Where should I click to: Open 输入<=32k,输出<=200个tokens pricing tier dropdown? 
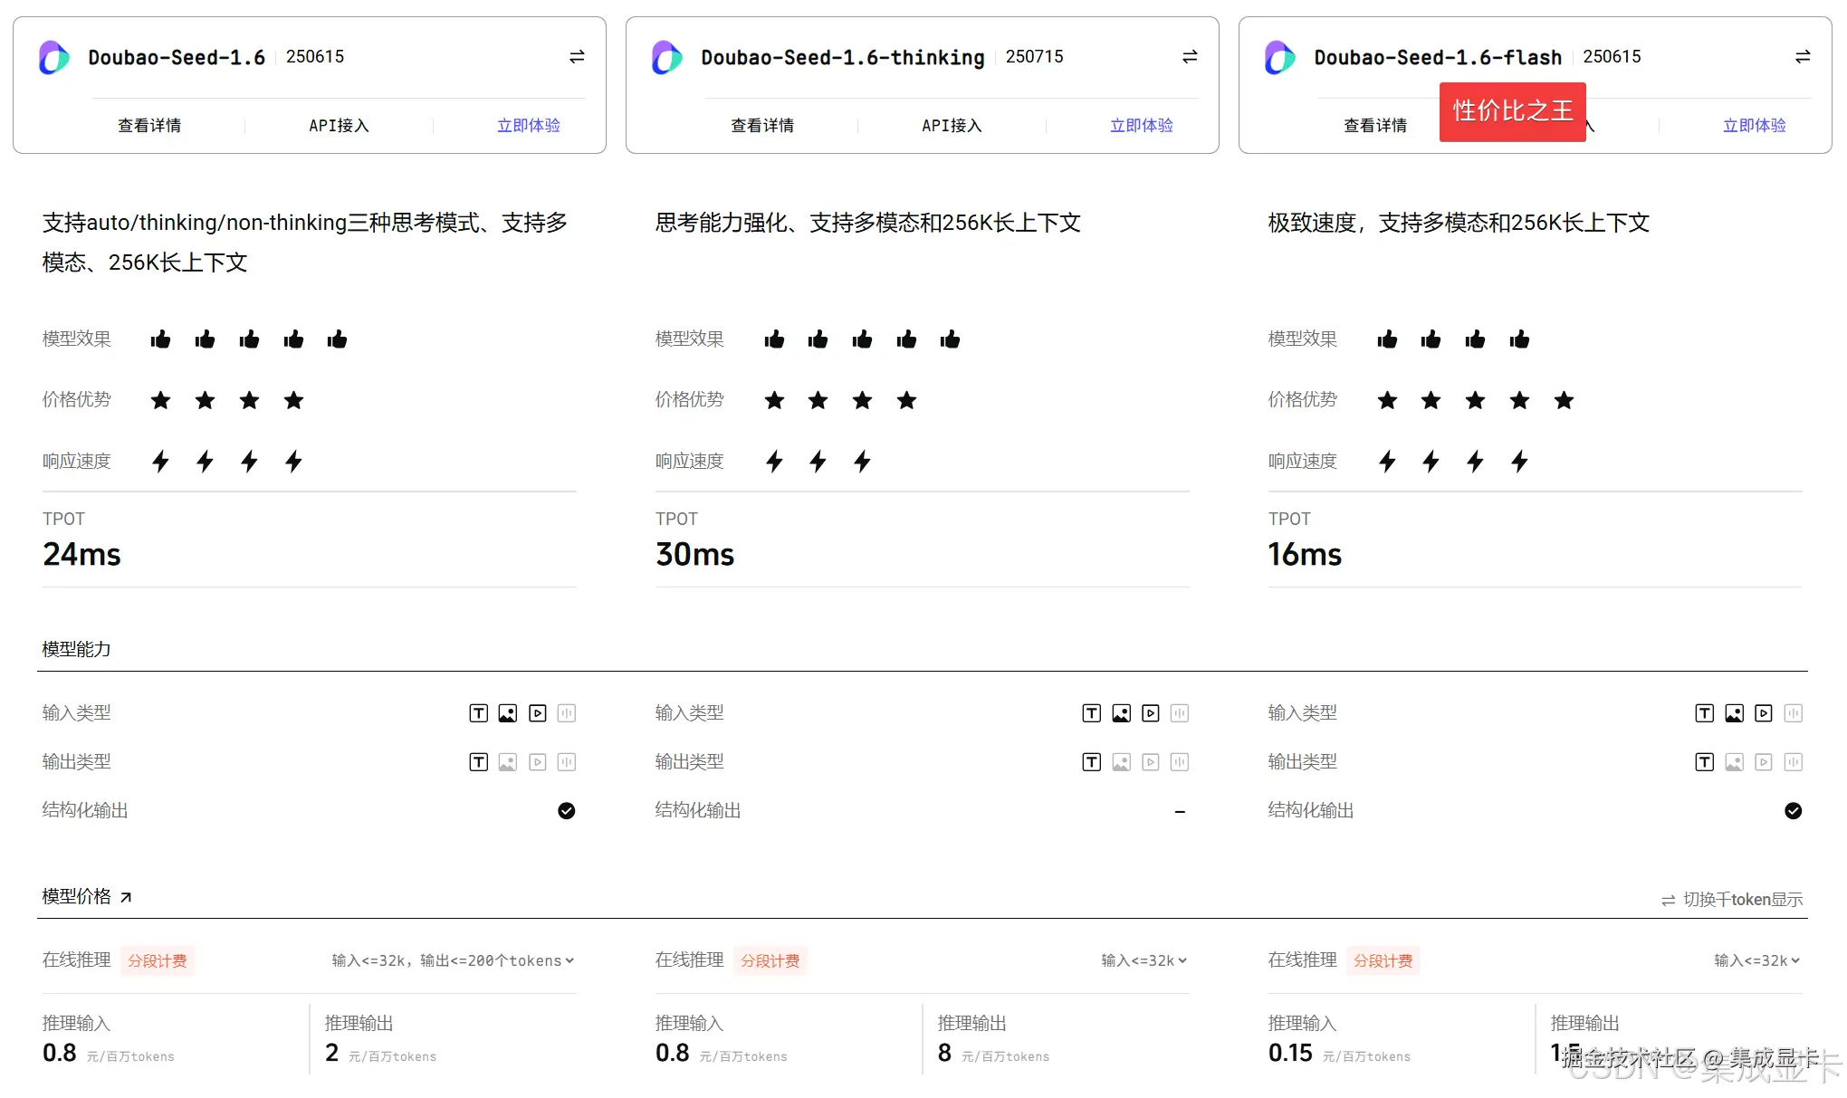click(x=453, y=960)
